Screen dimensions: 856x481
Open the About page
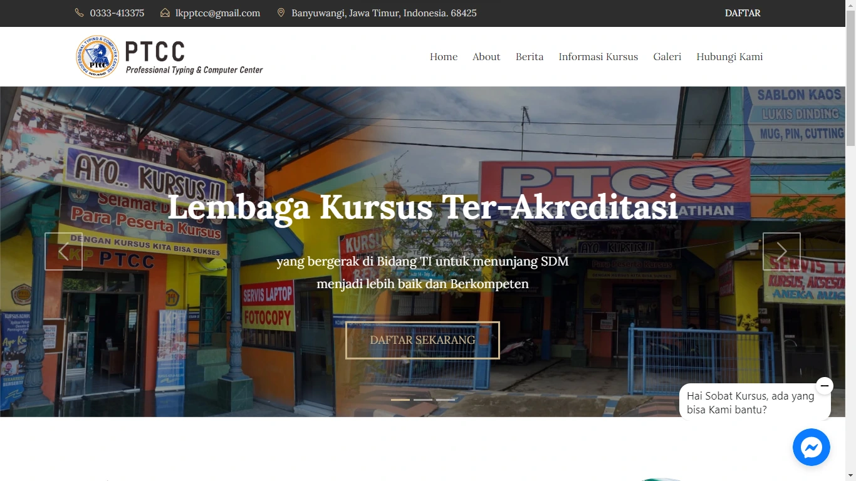(486, 57)
